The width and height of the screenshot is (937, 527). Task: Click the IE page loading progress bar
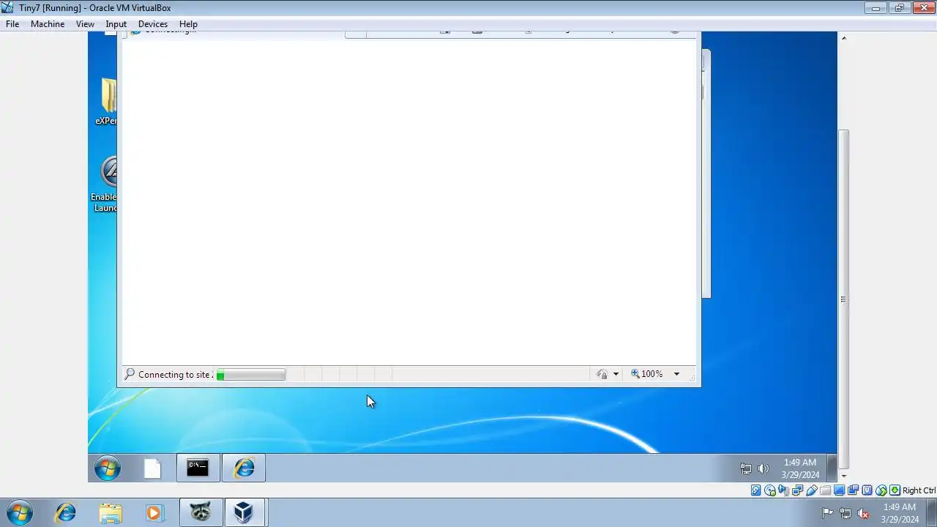(250, 375)
